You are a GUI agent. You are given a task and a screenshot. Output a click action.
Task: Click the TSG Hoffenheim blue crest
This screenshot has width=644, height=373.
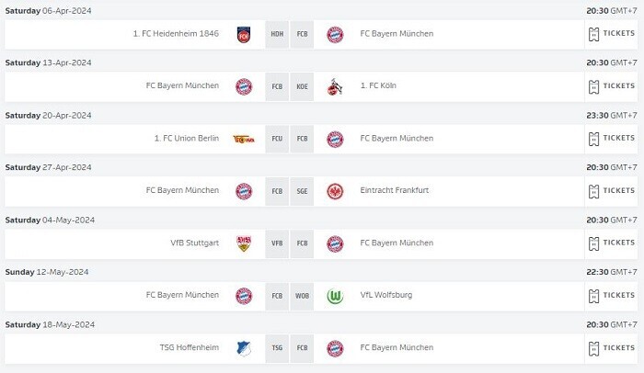(x=244, y=348)
